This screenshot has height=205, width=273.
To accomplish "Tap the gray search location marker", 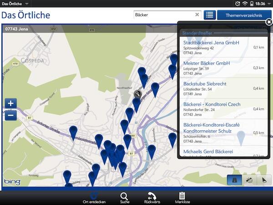I will pyautogui.click(x=137, y=94).
